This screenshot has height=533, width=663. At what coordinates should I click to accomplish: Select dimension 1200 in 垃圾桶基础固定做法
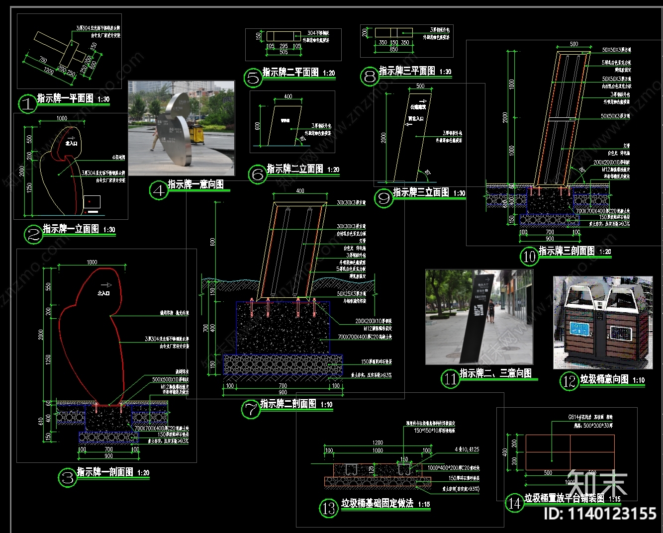pos(378,443)
